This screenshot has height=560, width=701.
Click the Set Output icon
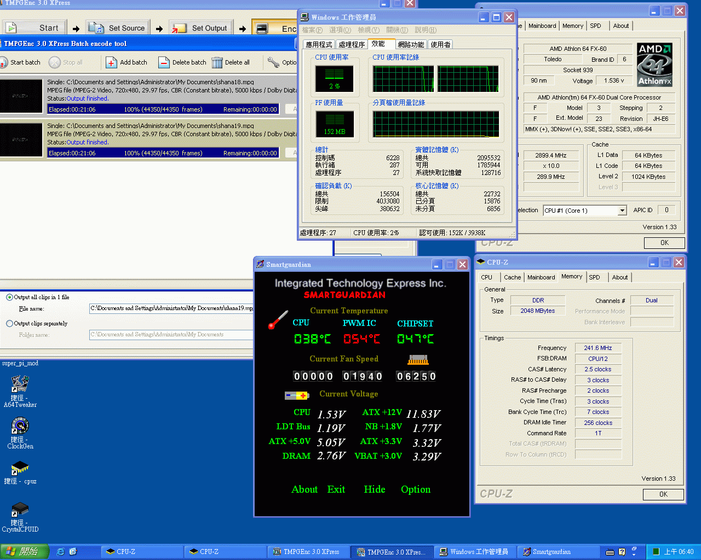[179, 28]
